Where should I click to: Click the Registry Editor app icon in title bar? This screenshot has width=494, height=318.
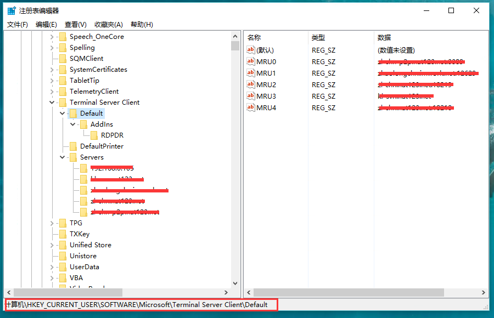click(x=12, y=10)
